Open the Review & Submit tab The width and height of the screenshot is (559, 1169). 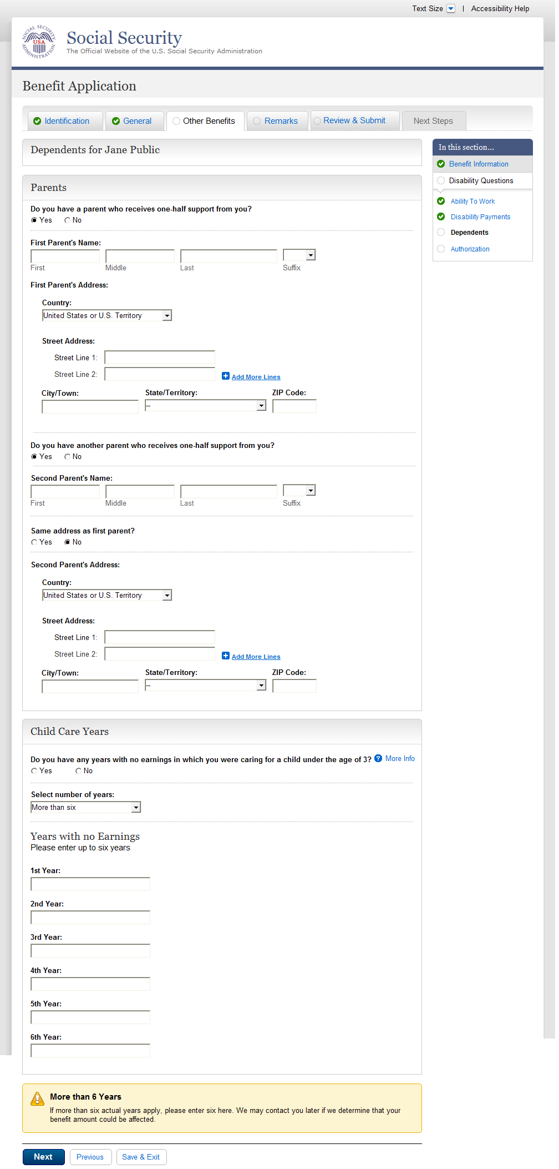(354, 120)
